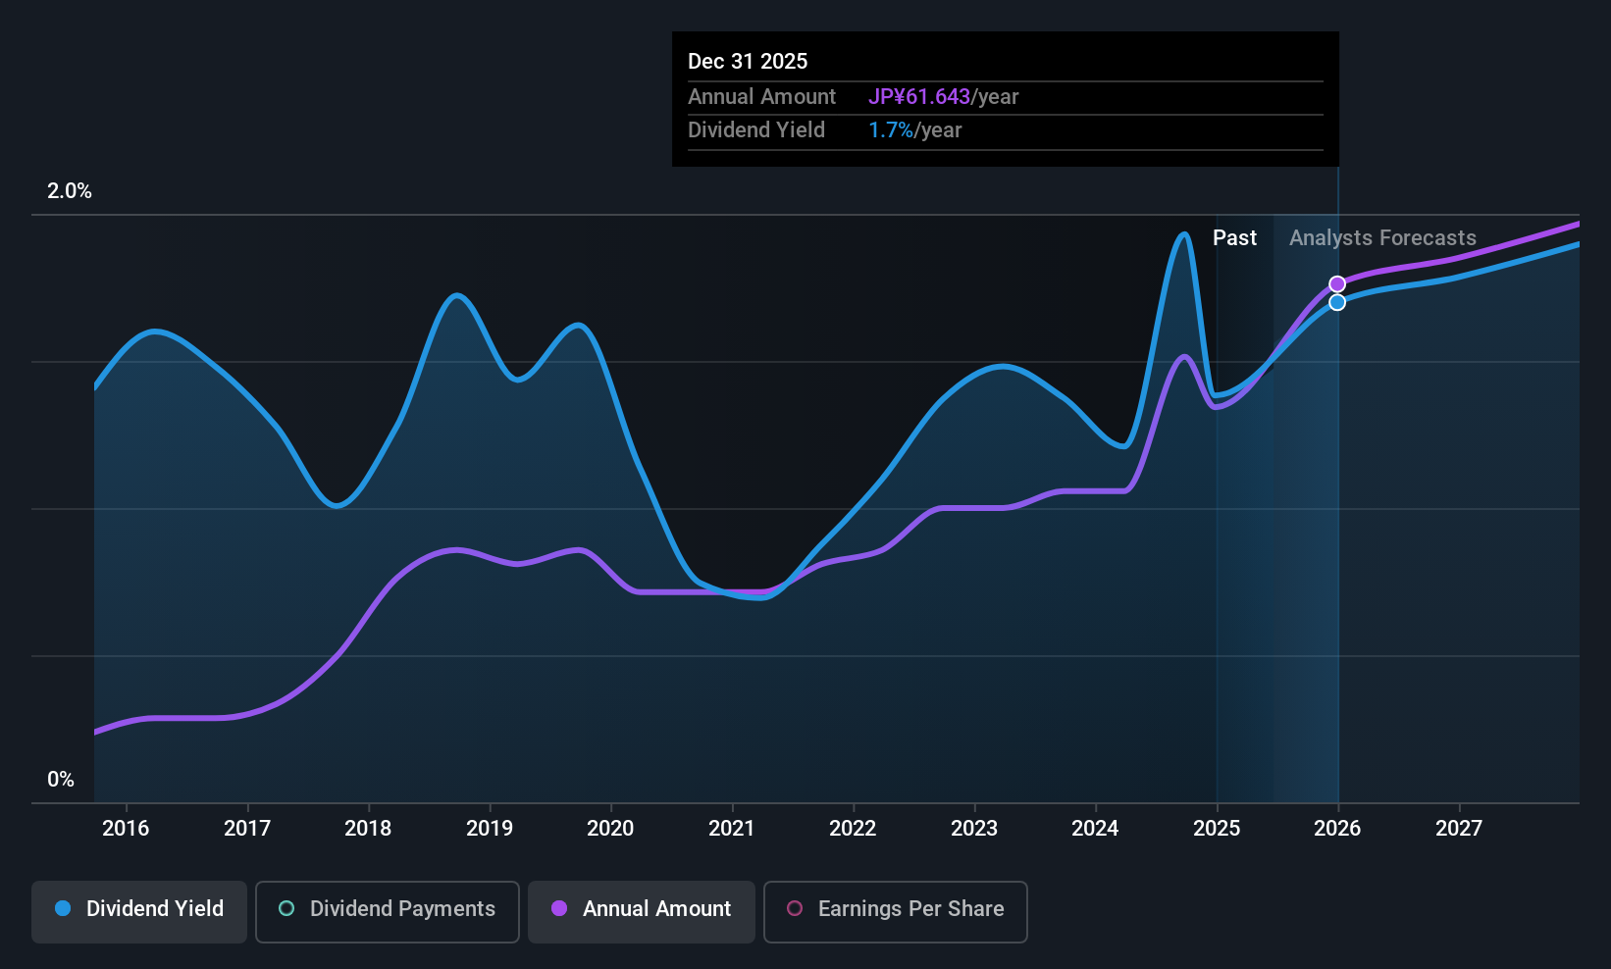Select the purple data point marker at 2026
The image size is (1611, 969).
click(x=1337, y=284)
